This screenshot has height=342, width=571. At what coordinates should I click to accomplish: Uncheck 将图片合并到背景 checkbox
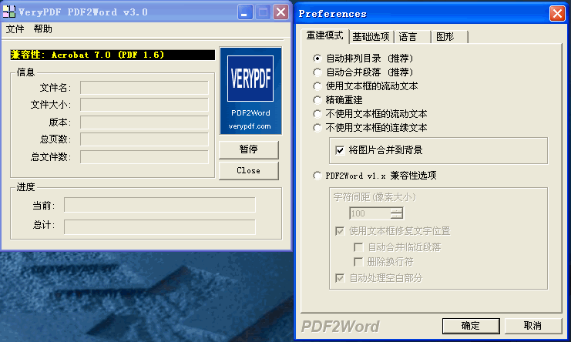tap(340, 150)
